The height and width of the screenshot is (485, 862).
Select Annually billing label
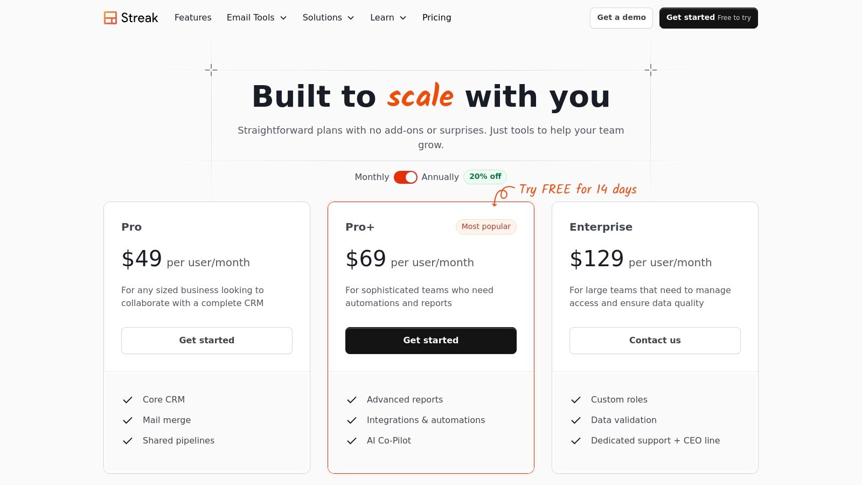440,177
